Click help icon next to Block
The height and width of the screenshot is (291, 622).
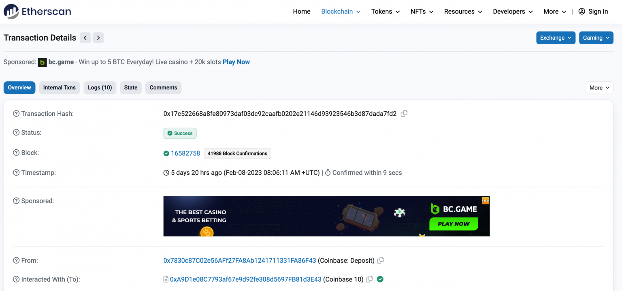coord(16,153)
